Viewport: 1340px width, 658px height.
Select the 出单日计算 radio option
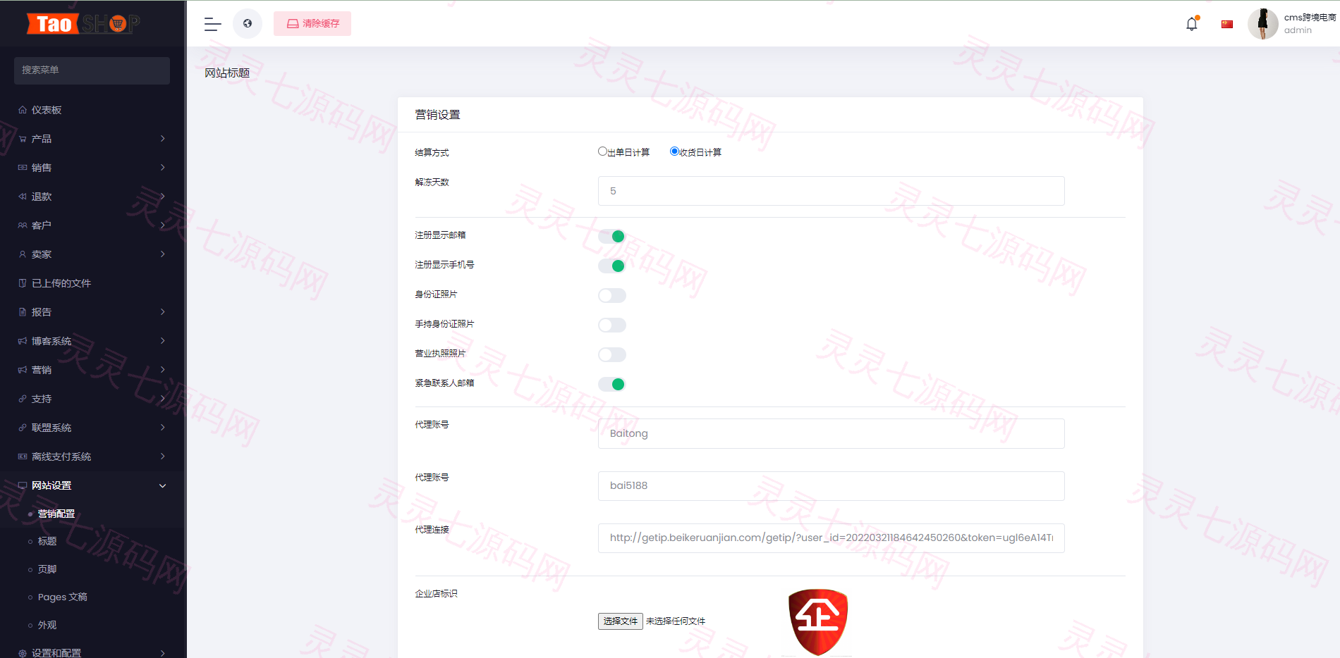pyautogui.click(x=602, y=151)
